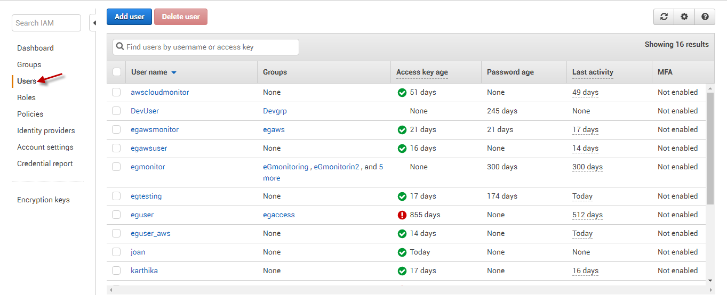The height and width of the screenshot is (295, 727).
Task: Collapse the sidebar with the arrow handle
Action: point(93,23)
